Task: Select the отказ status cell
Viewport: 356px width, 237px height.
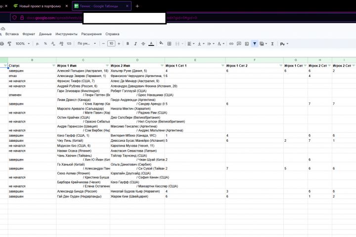Action: pyautogui.click(x=32, y=76)
